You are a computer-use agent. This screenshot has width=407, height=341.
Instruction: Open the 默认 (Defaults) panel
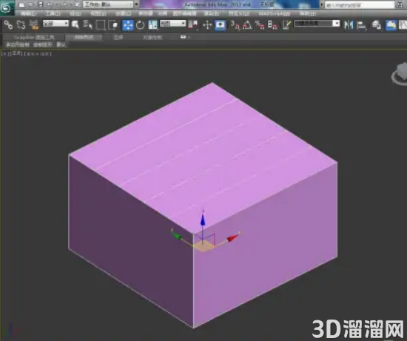pyautogui.click(x=61, y=44)
